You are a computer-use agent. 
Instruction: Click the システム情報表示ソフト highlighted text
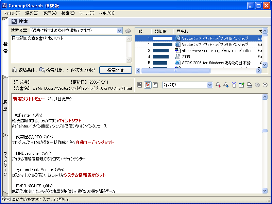(x=85, y=175)
